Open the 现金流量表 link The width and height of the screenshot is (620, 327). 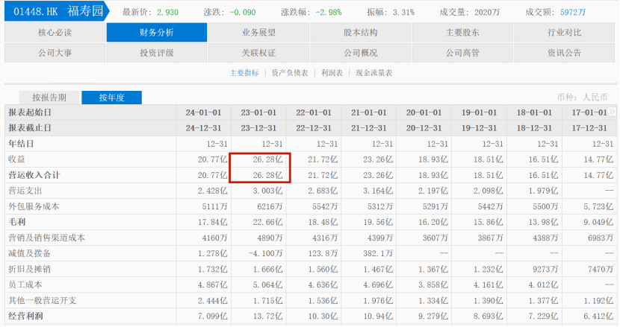point(373,73)
